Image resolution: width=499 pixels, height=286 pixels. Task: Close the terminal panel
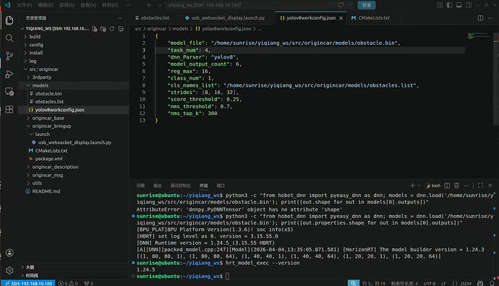click(x=490, y=185)
